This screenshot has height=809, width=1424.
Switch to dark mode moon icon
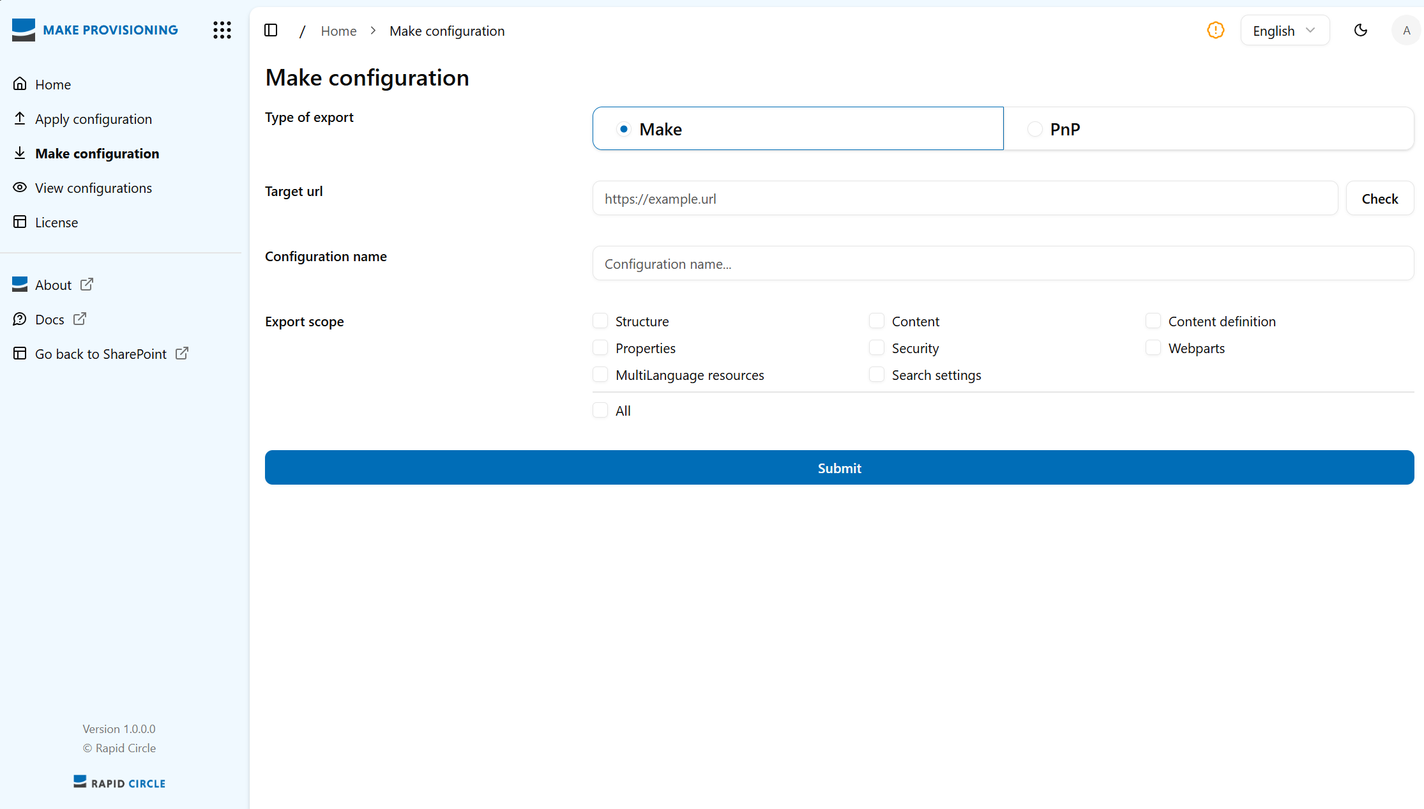(x=1360, y=30)
